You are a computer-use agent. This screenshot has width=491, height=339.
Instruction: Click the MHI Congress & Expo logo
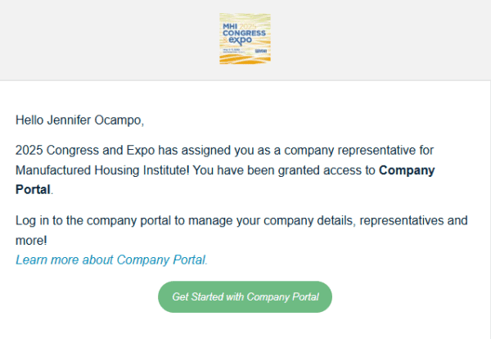click(245, 38)
